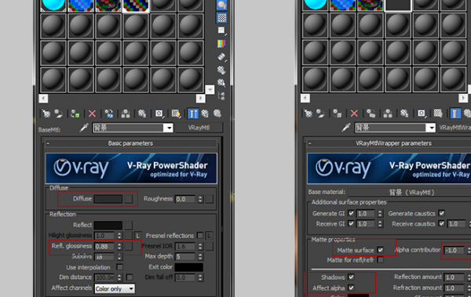Image resolution: width=471 pixels, height=297 pixels.
Task: Pick material eyedropper beside BaseMtl name
Action: pyautogui.click(x=84, y=128)
